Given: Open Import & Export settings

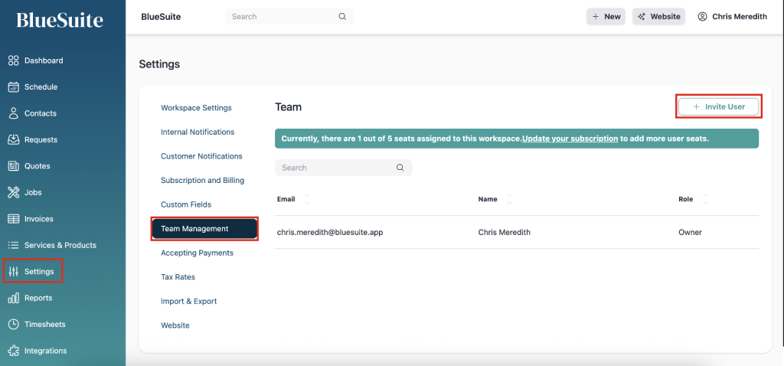Looking at the screenshot, I should [x=188, y=302].
